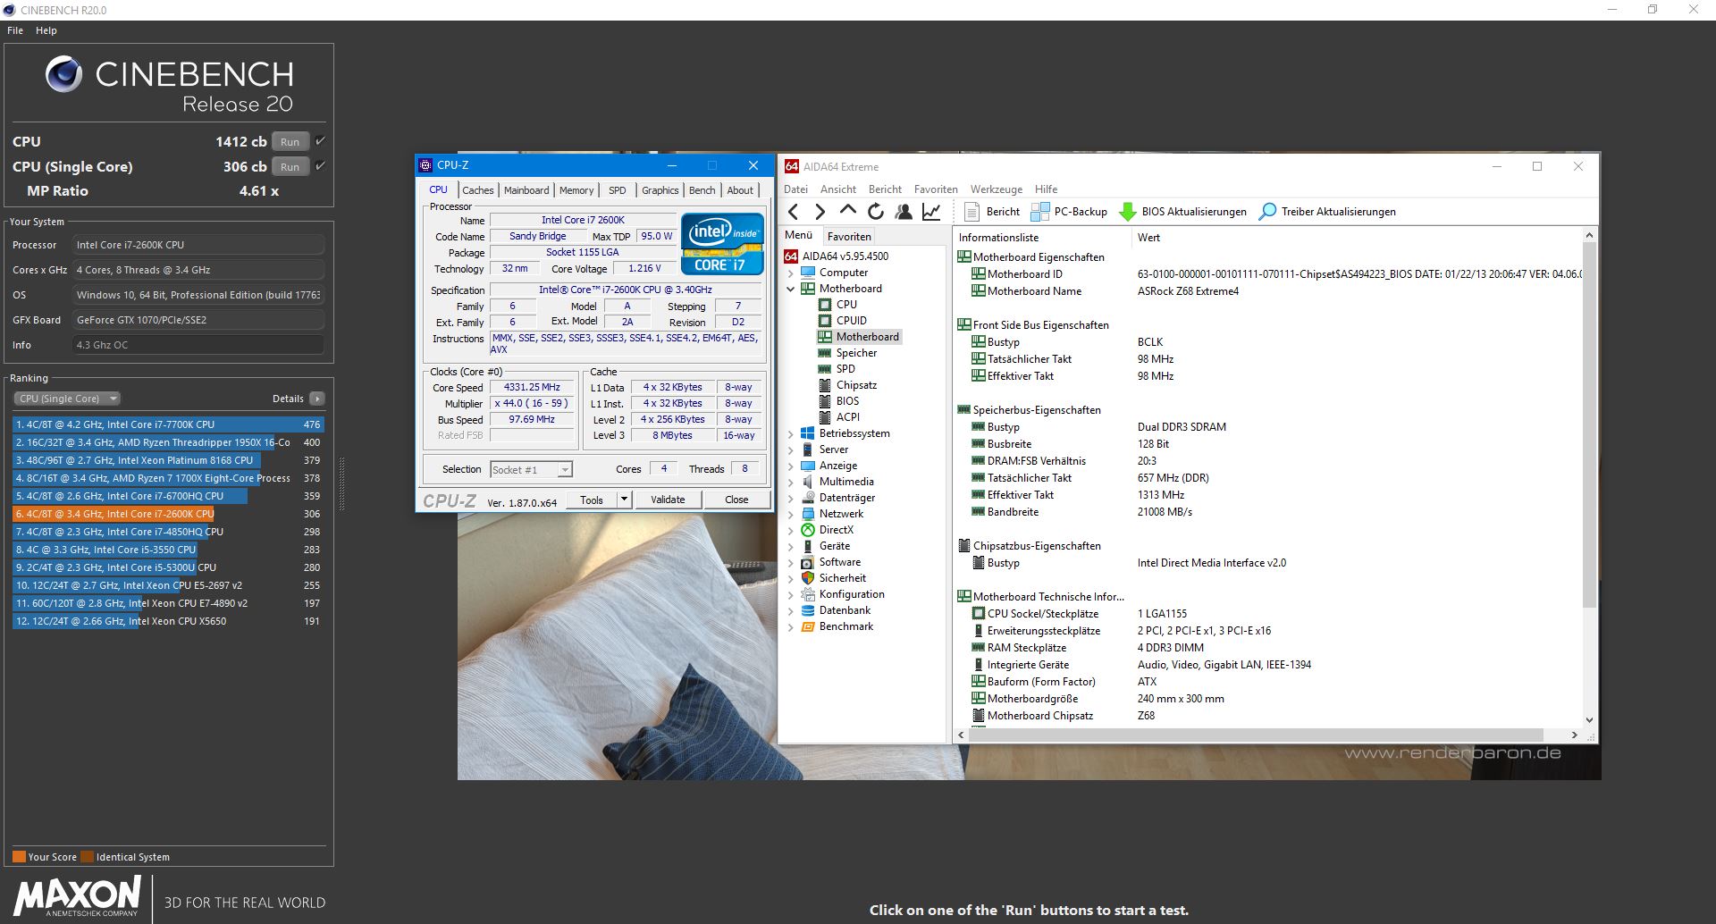Open the Tools dropdown arrow in CPU-Z
1716x924 pixels.
click(x=626, y=499)
